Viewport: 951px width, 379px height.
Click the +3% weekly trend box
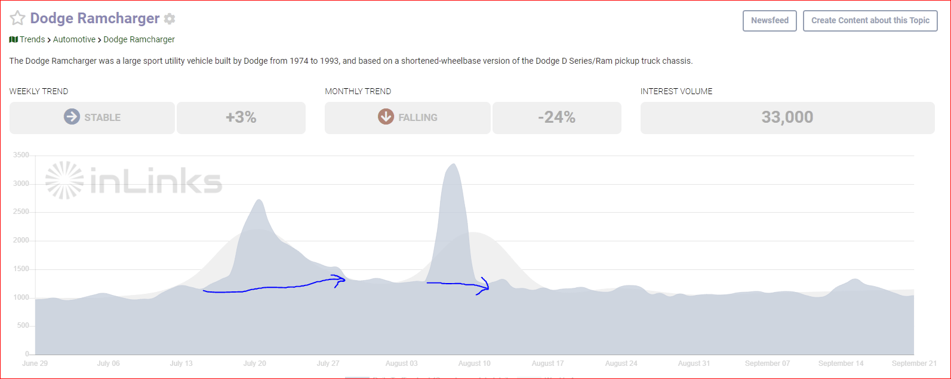[241, 117]
